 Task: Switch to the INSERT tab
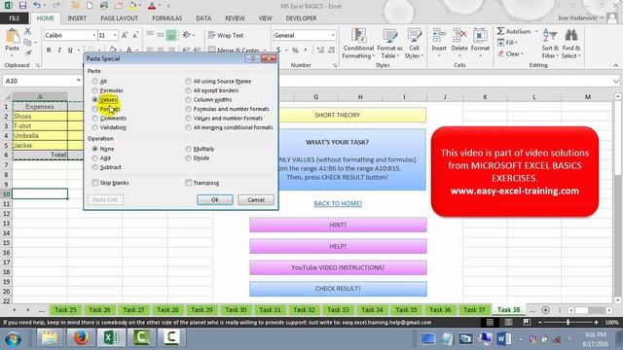pos(77,18)
